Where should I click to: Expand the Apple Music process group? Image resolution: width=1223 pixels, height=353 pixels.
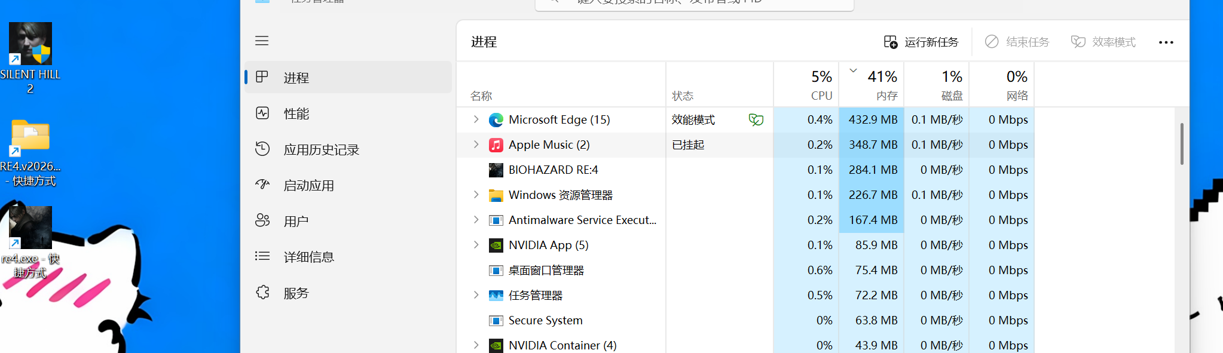[476, 145]
